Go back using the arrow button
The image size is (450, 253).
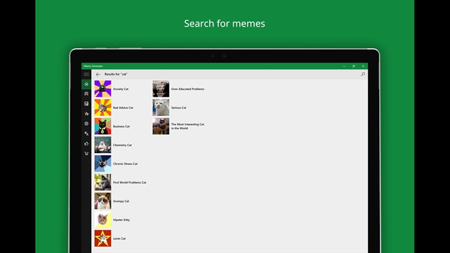(x=98, y=74)
